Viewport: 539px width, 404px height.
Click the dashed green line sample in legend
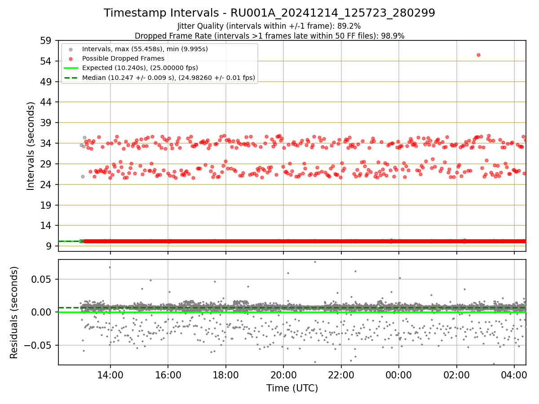pyautogui.click(x=71, y=78)
